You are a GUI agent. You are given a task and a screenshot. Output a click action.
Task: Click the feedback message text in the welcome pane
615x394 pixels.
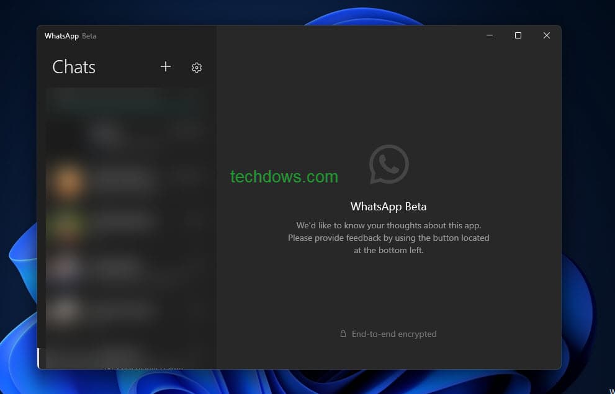tap(388, 238)
